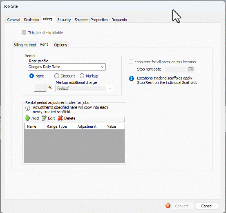Screen dimensions: 226x213
Task: Click the red warning icon beside Convert
Action: (168, 206)
